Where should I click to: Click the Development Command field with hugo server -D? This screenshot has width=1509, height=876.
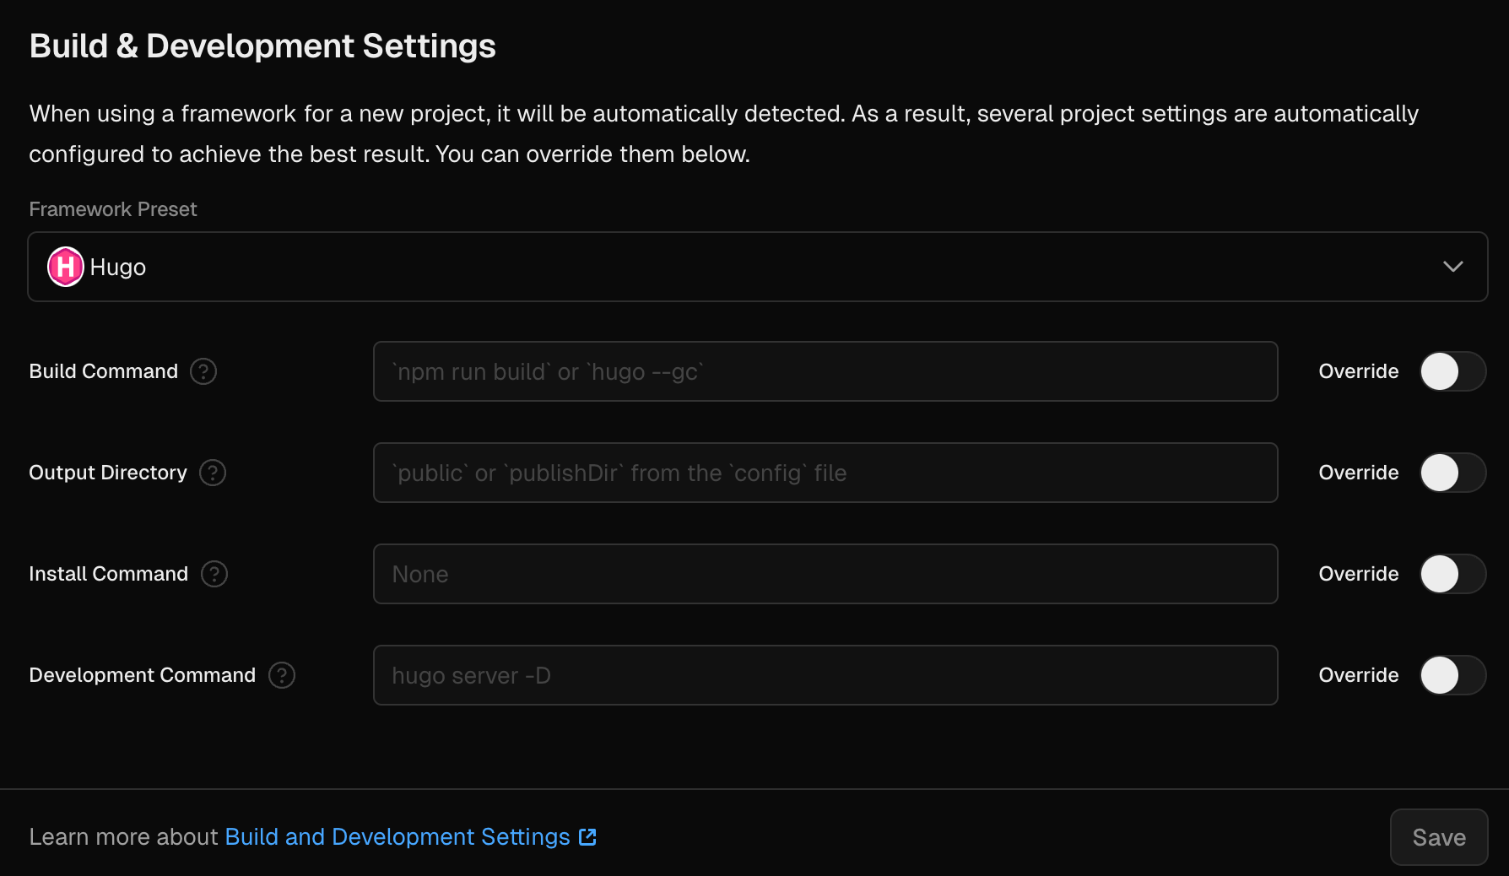(x=825, y=675)
